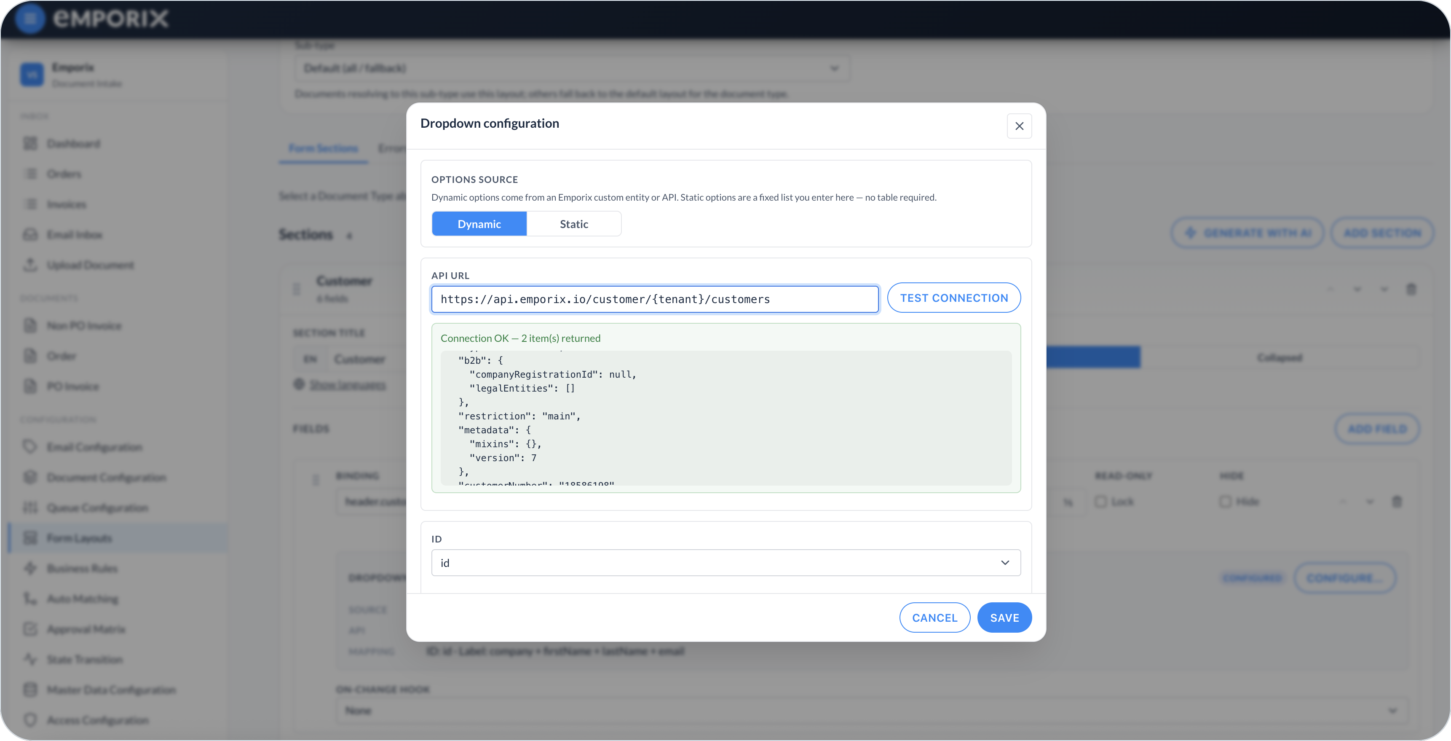The width and height of the screenshot is (1451, 741).
Task: Open the On-Change Hook None dropdown
Action: 871,711
